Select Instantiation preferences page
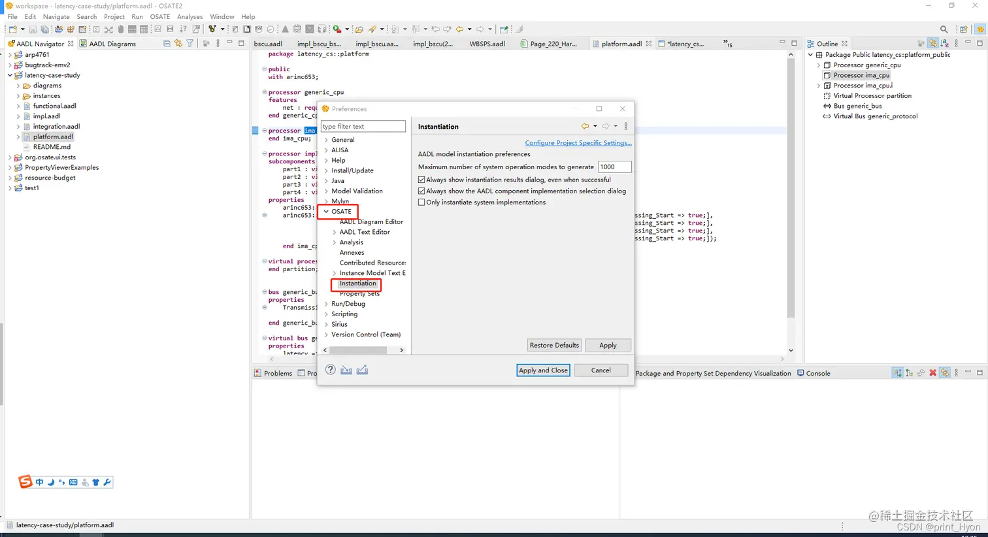 tap(357, 284)
